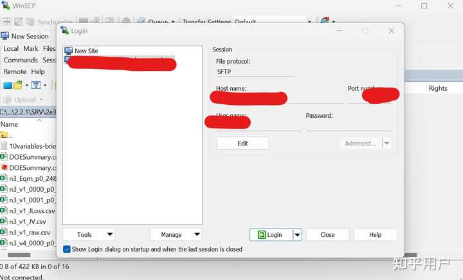Click the Edit button

click(242, 144)
